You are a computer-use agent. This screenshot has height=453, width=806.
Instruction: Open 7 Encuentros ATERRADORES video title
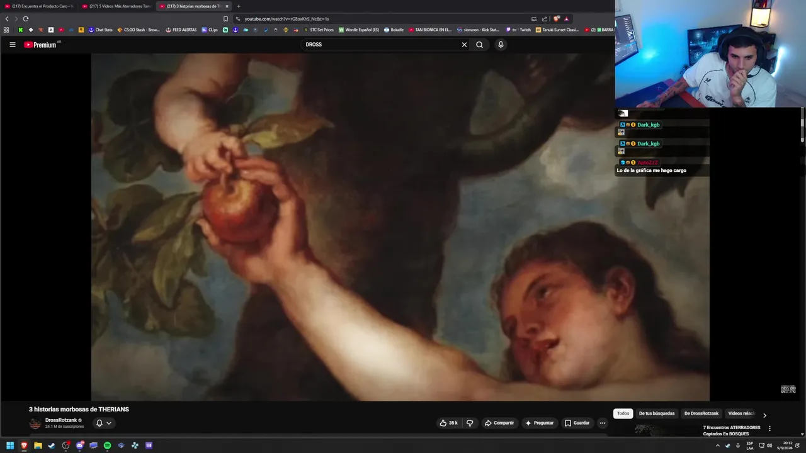731,430
